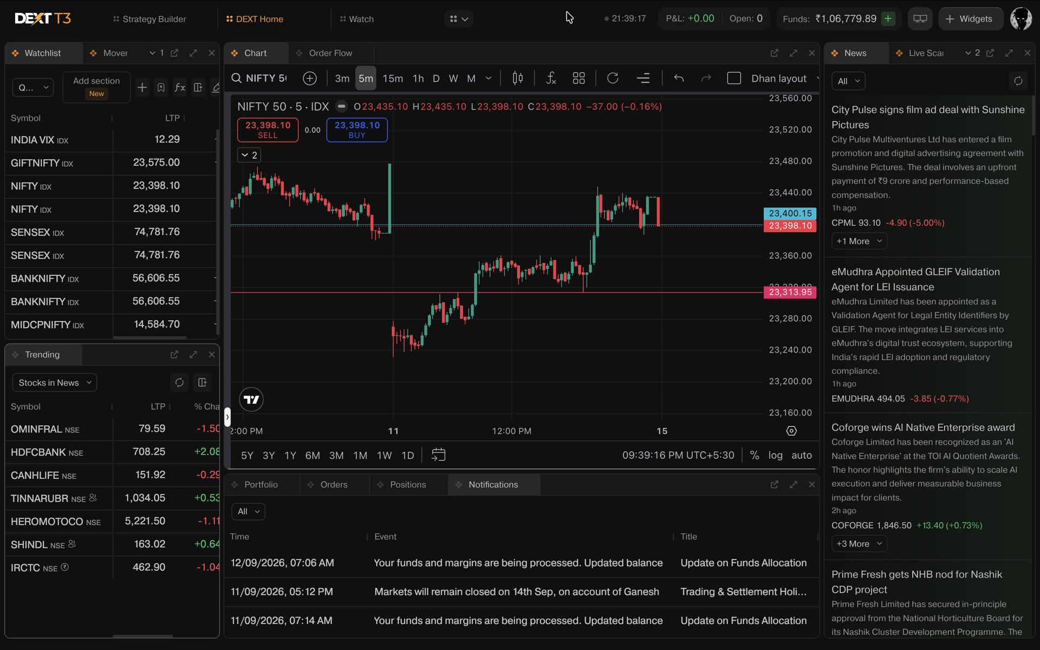Collapse indicators legend chevron 2
Image resolution: width=1040 pixels, height=650 pixels.
tap(250, 155)
